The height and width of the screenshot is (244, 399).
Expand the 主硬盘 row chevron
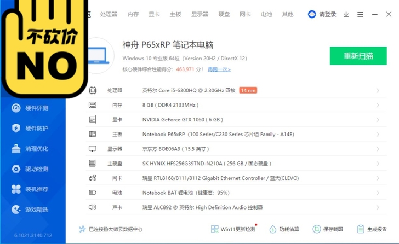pos(378,164)
